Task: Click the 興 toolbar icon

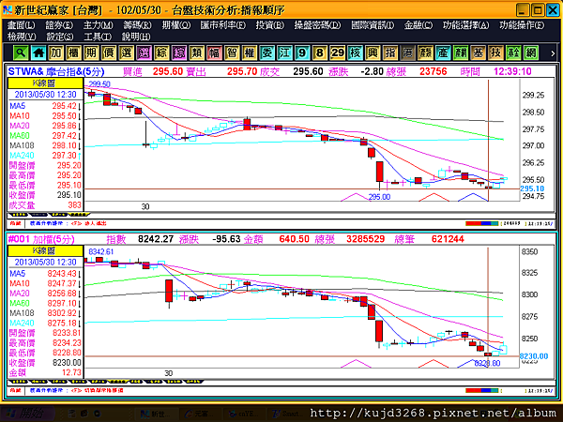Action: pos(373,53)
